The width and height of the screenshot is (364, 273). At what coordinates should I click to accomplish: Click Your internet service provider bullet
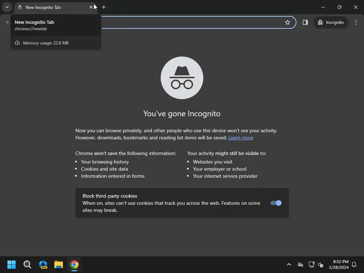[x=225, y=176]
